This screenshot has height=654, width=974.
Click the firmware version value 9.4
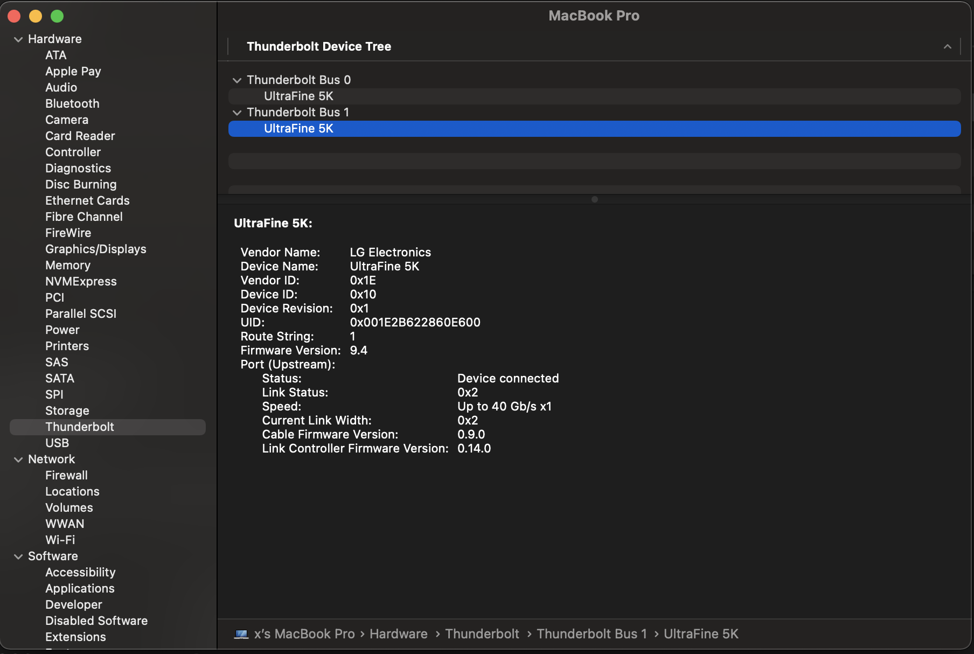point(359,351)
